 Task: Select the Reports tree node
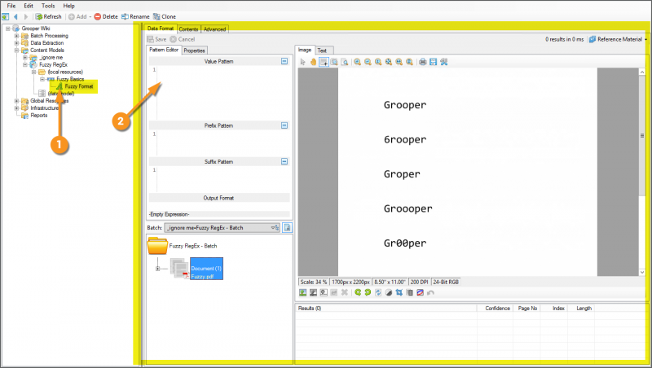(39, 116)
